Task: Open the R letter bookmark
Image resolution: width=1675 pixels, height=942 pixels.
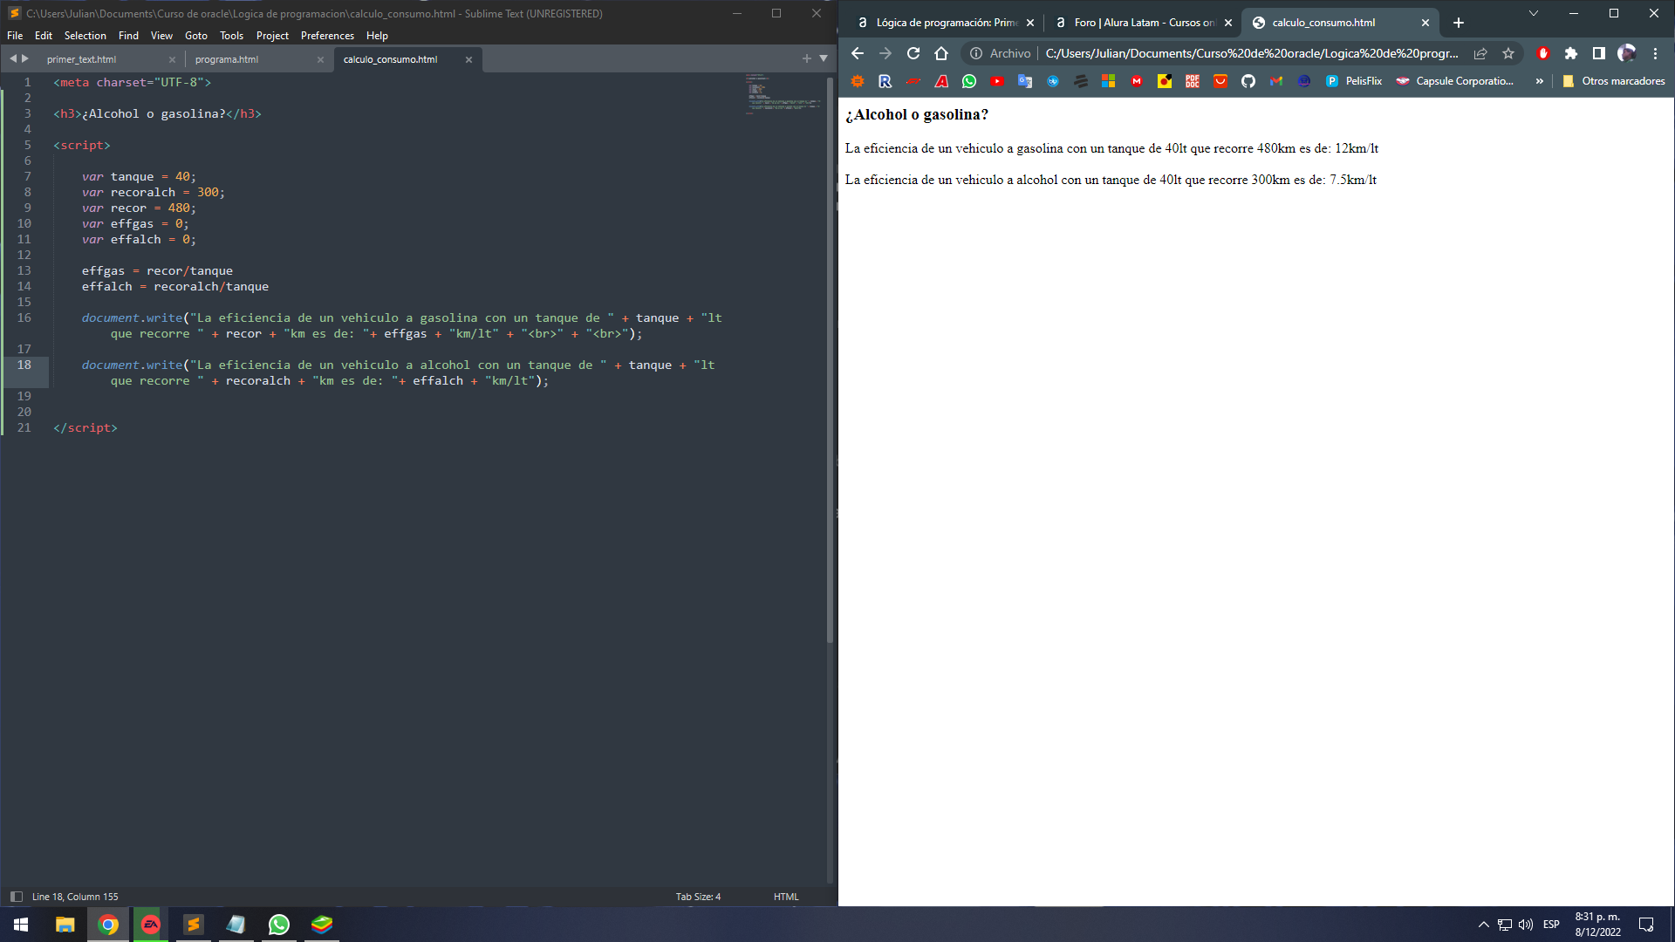Action: pyautogui.click(x=885, y=81)
